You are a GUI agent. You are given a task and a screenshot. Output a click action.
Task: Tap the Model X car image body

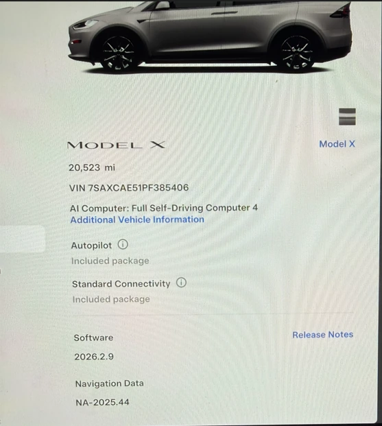pyautogui.click(x=210, y=34)
